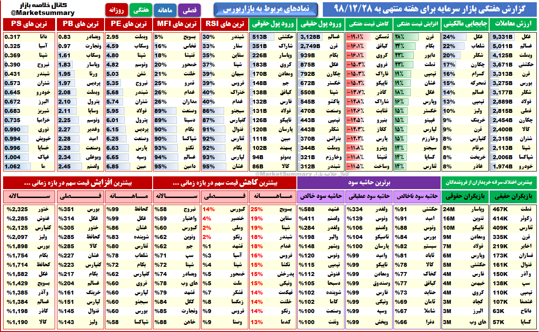Click the ترین های MFI header

point(176,24)
